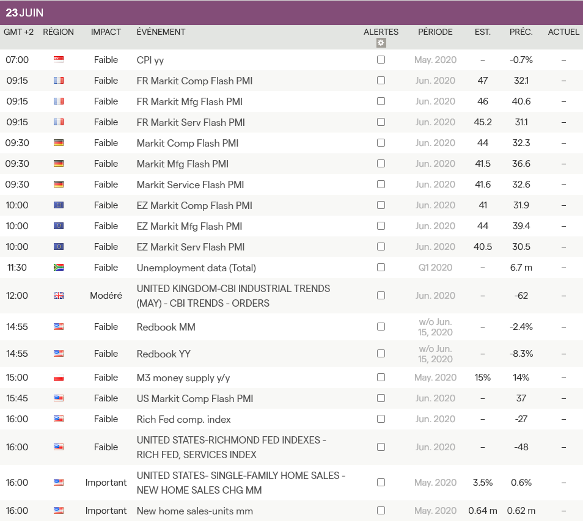
Task: Click the '0.64 m' estimate value
Action: tap(483, 511)
